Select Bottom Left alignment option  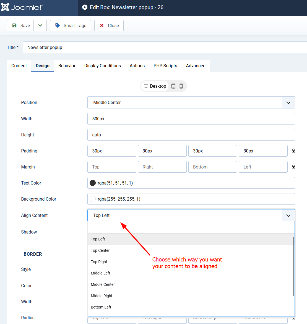(x=191, y=307)
